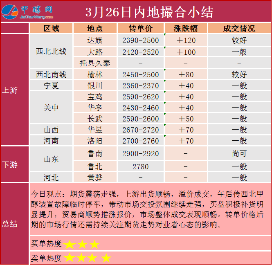The image size is (272, 265).
Task: Click the 上游 section label
Action: click(10, 90)
